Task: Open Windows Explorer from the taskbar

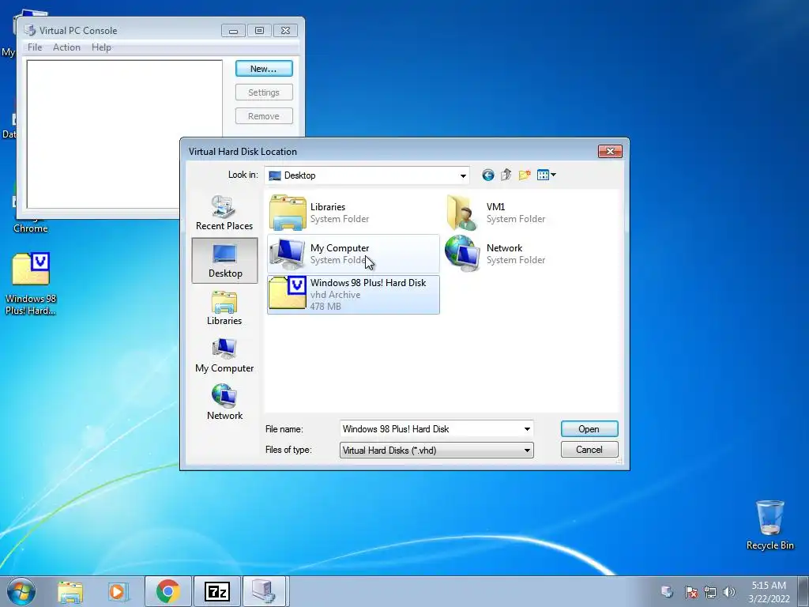Action: 70,591
